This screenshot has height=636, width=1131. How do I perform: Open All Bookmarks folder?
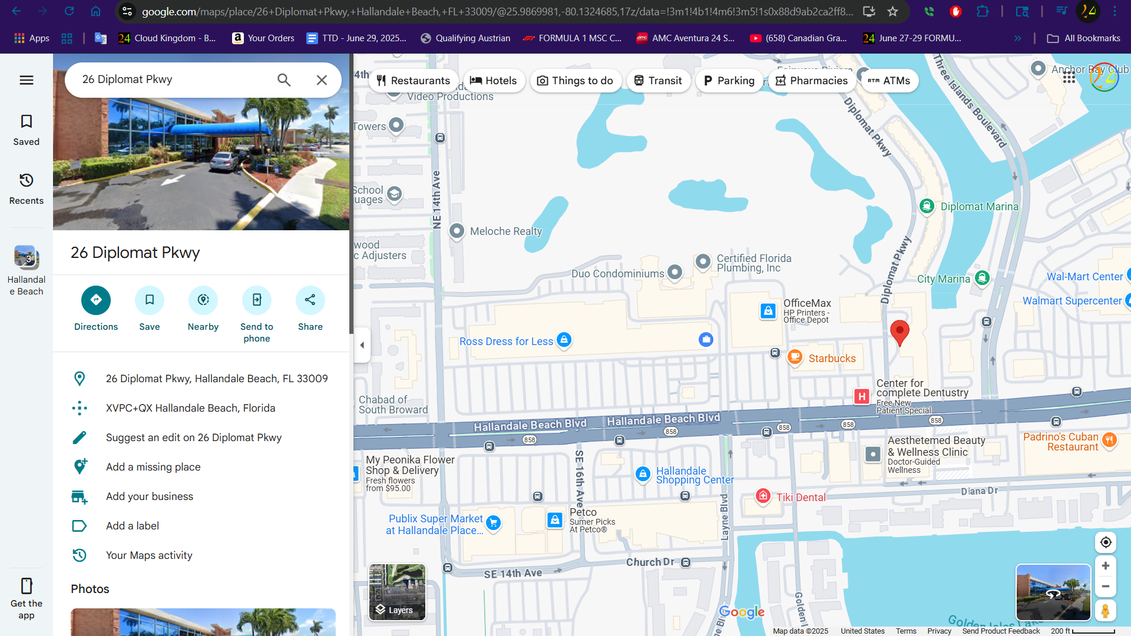[1083, 38]
